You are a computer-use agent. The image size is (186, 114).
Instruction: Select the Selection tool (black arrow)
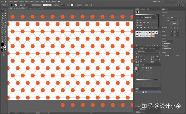(x=2, y=11)
